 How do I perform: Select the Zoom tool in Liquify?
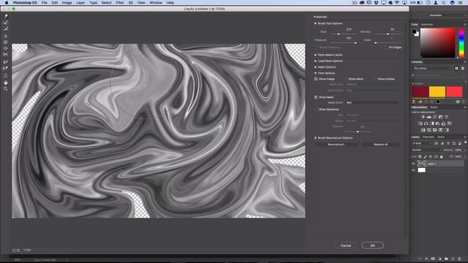pyautogui.click(x=5, y=89)
